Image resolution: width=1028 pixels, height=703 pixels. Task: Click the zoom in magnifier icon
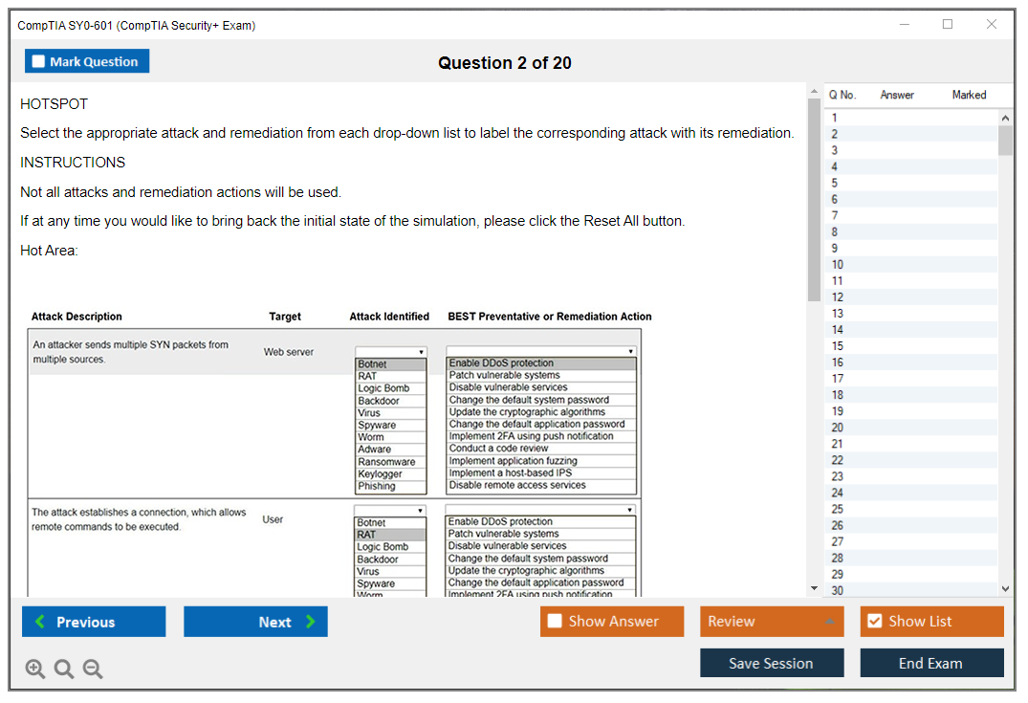(35, 670)
